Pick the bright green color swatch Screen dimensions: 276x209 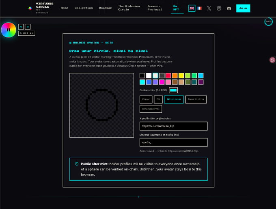coord(194,75)
